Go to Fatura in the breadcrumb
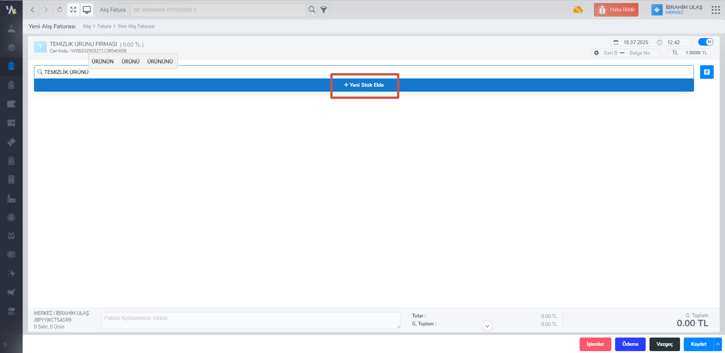 point(104,26)
